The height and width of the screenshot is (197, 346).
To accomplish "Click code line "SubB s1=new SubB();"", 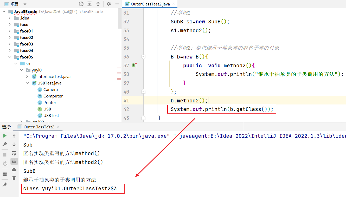I will (200, 22).
